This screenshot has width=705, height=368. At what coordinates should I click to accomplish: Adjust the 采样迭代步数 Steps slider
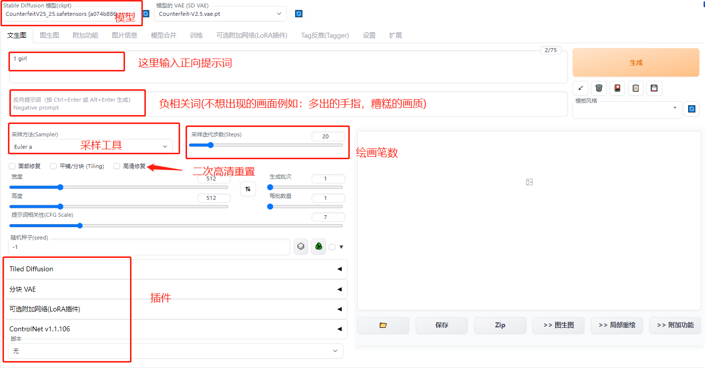(x=266, y=145)
